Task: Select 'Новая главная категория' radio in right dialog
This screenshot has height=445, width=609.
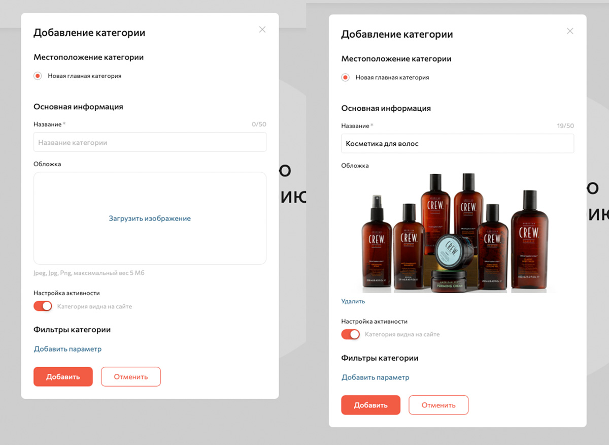Action: click(346, 77)
